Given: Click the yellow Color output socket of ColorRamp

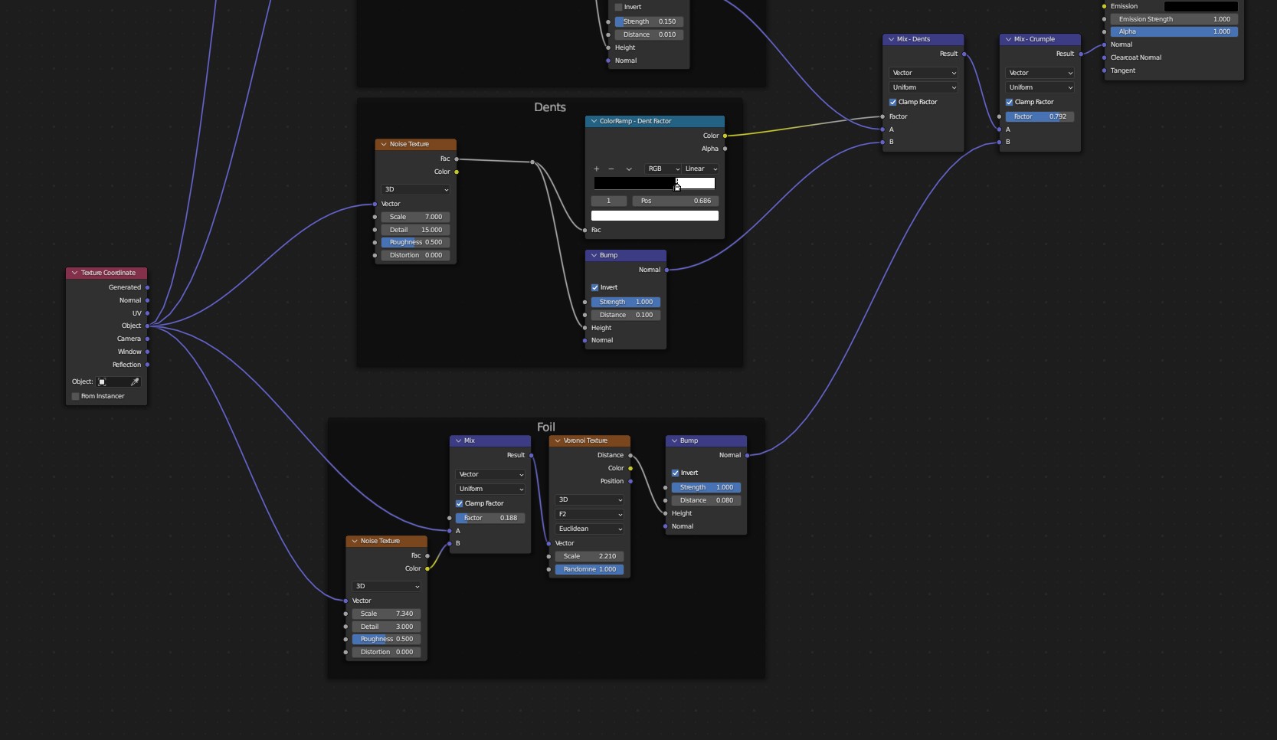Looking at the screenshot, I should [725, 136].
